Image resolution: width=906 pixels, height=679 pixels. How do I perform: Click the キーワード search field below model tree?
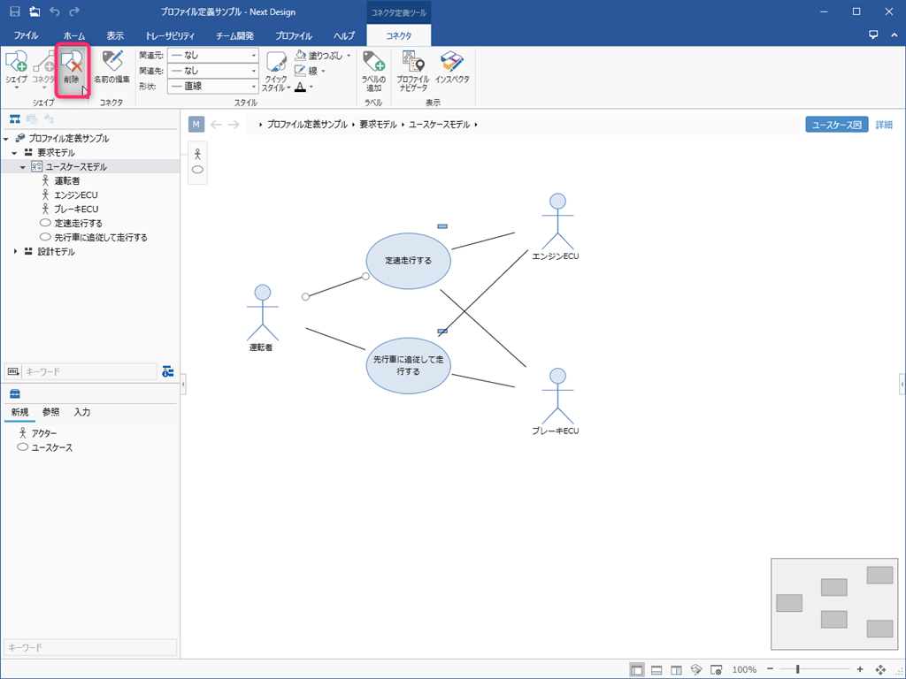tap(88, 371)
